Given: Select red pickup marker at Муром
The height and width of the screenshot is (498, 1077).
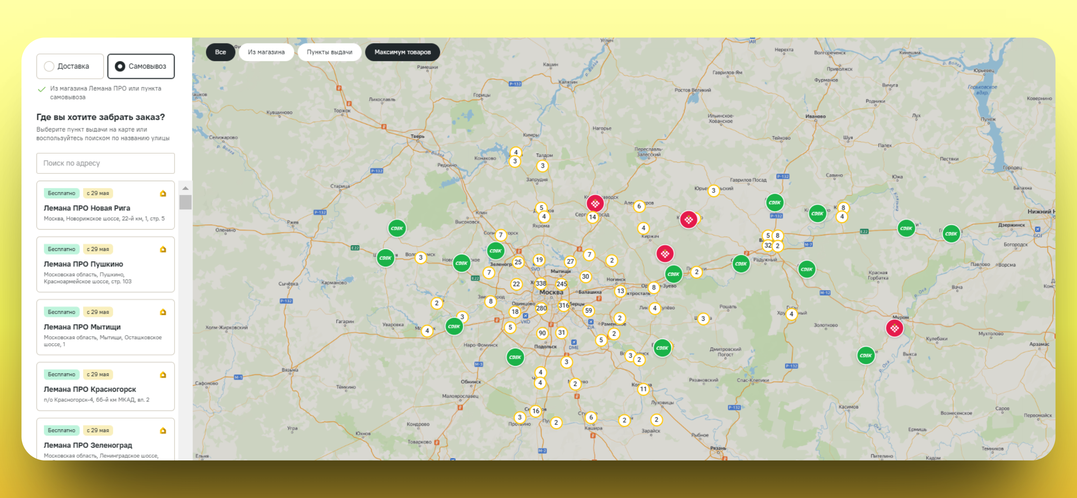Looking at the screenshot, I should pos(895,328).
